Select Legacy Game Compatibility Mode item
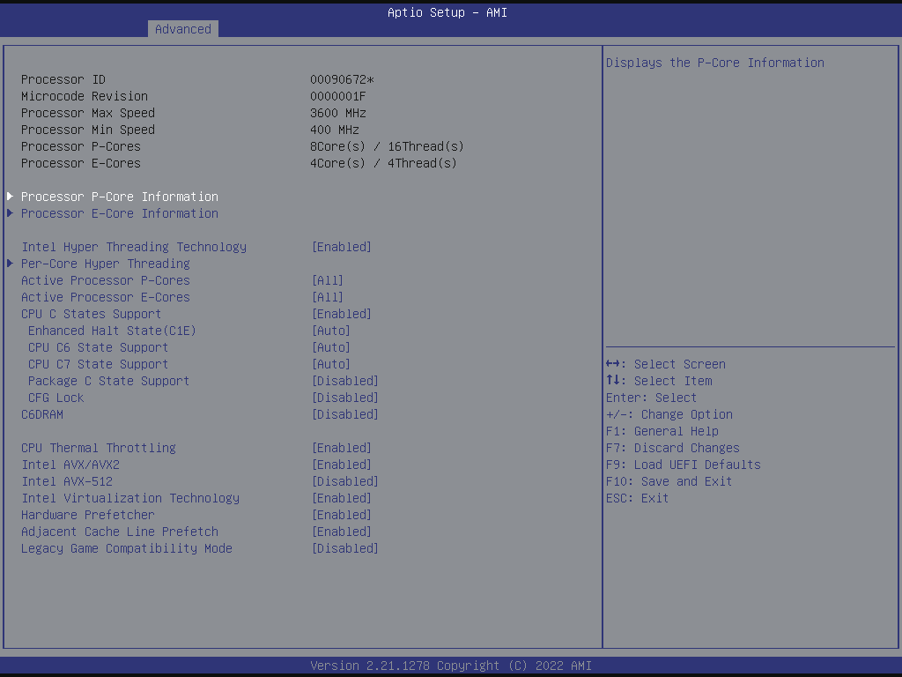This screenshot has height=677, width=902. point(127,548)
